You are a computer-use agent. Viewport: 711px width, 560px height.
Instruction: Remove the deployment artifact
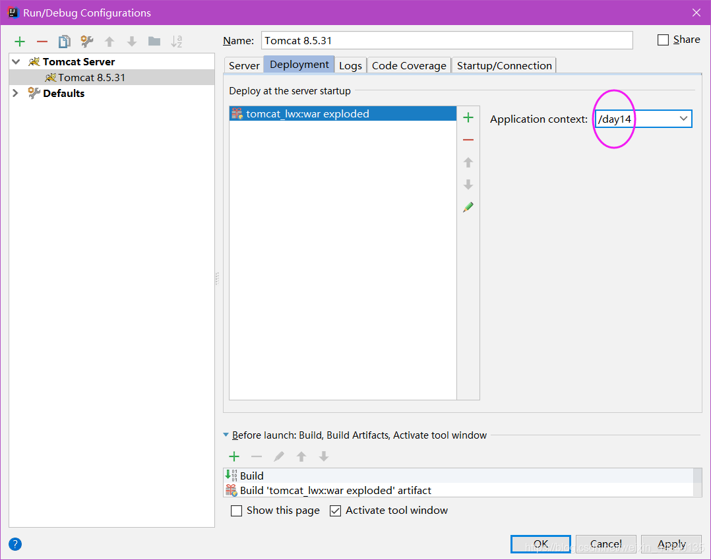(x=468, y=140)
